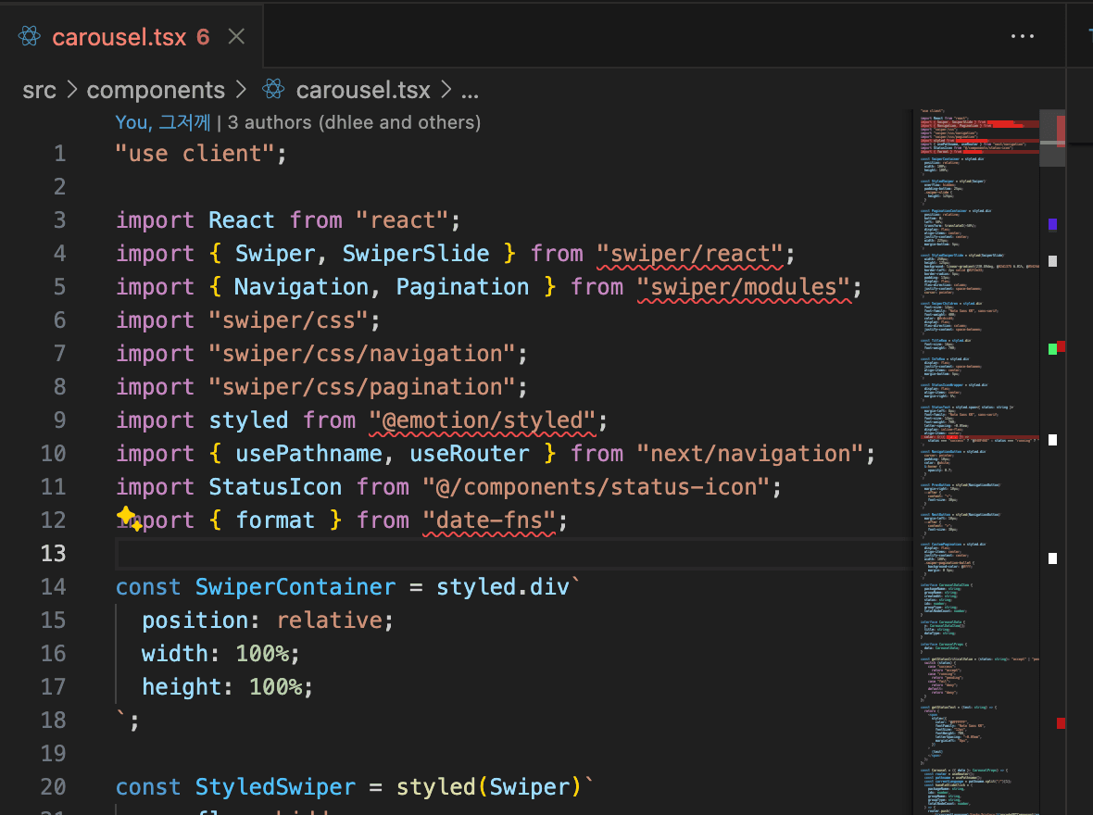This screenshot has height=815, width=1093.
Task: Click line number 13 in the gutter
Action: coord(55,554)
